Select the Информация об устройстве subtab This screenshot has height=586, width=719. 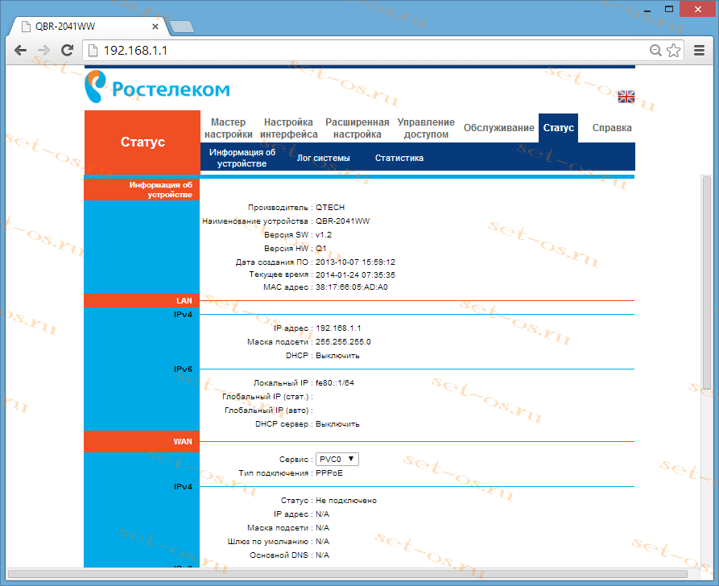point(242,158)
